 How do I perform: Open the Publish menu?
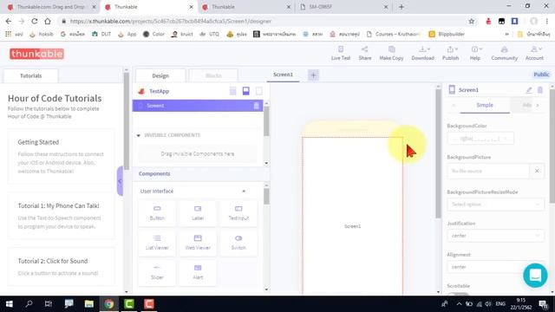click(x=450, y=53)
